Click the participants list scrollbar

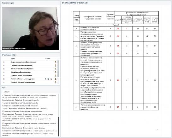[58, 69]
